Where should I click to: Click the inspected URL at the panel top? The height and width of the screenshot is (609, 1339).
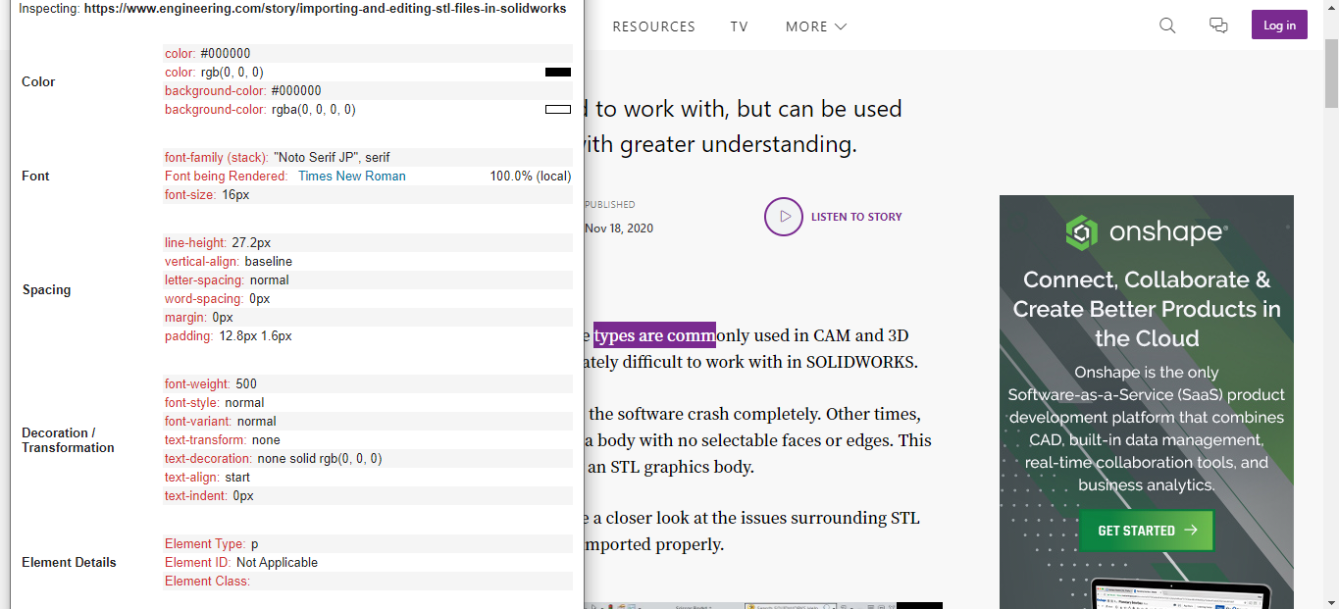tap(325, 9)
